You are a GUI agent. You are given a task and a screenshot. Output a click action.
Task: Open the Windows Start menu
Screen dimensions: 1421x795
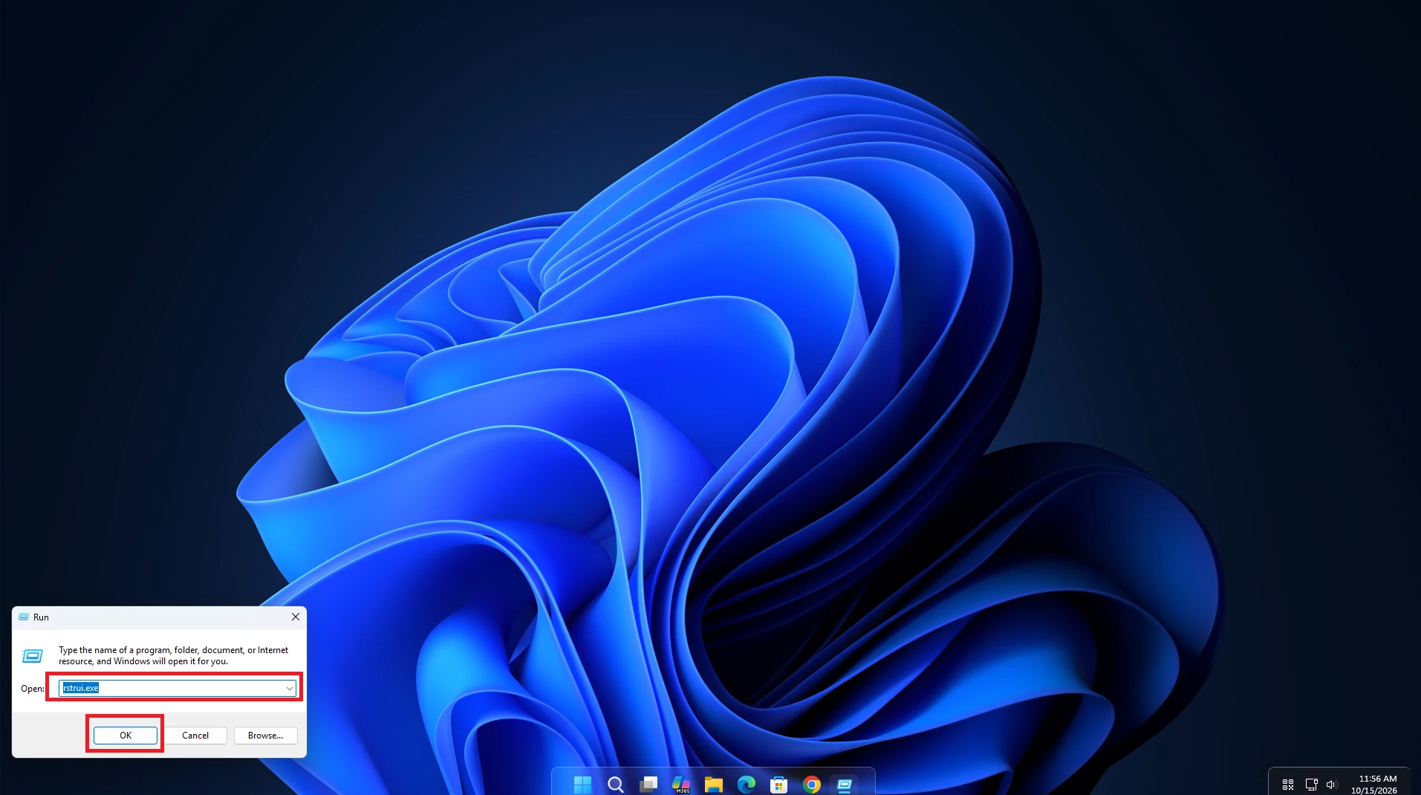(x=582, y=784)
